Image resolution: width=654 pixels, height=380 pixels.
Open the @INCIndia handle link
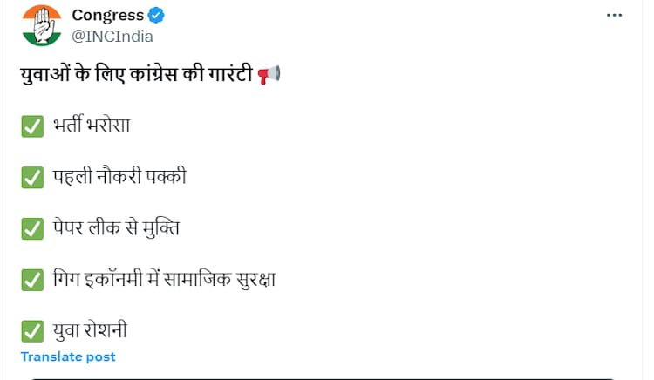(x=112, y=36)
